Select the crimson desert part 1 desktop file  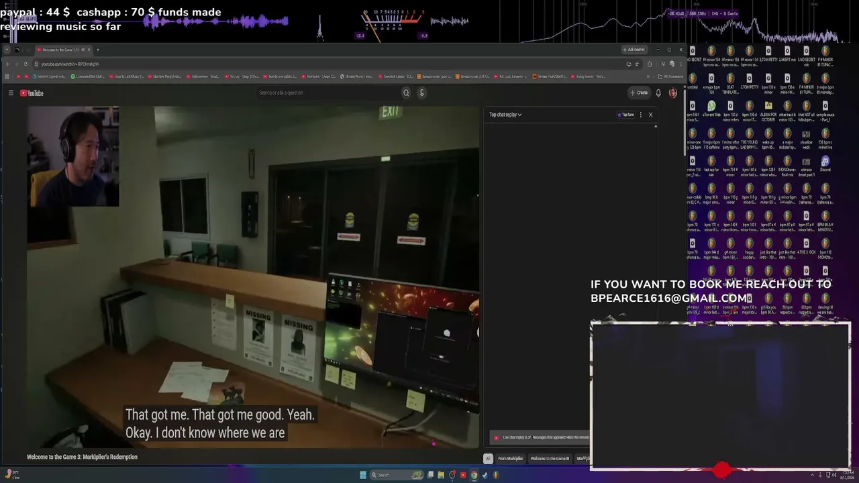coord(806,165)
